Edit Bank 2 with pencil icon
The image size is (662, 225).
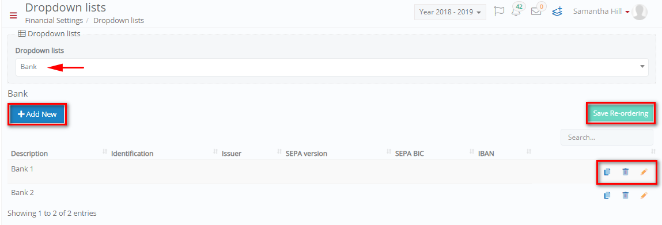[644, 195]
